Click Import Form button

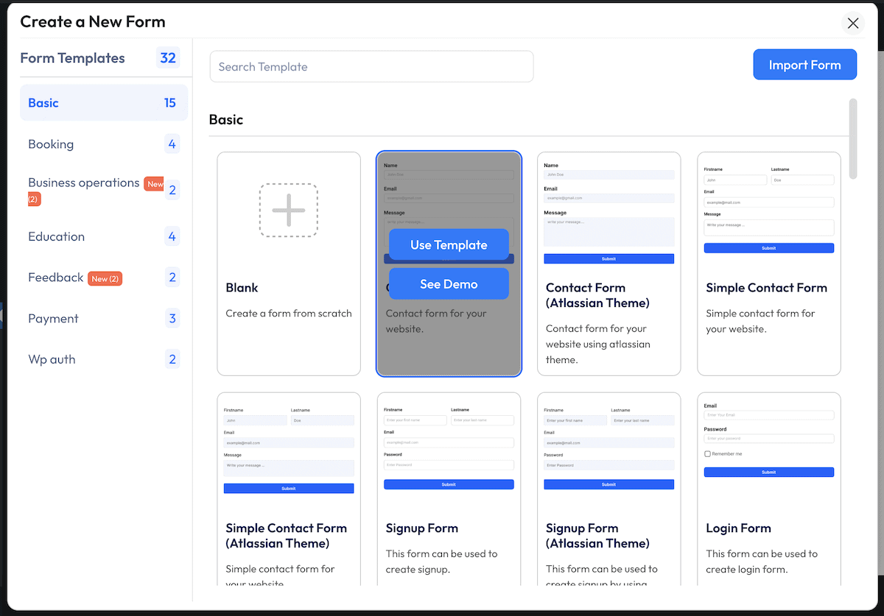click(x=804, y=65)
